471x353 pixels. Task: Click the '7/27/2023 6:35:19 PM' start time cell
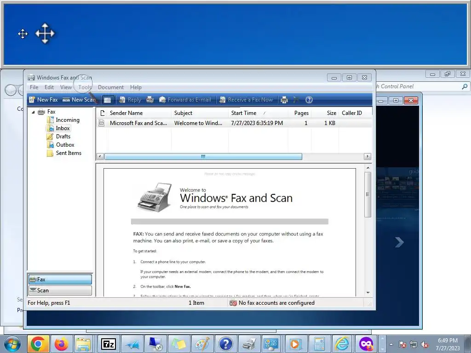pos(257,123)
